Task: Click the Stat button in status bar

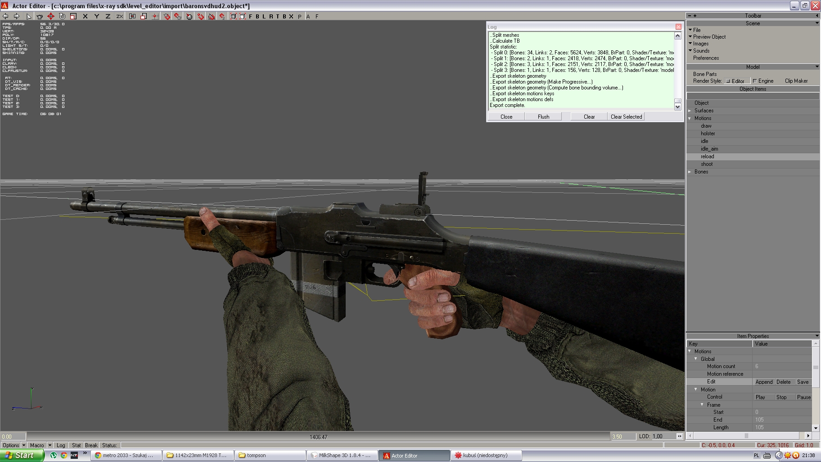Action: click(x=76, y=445)
